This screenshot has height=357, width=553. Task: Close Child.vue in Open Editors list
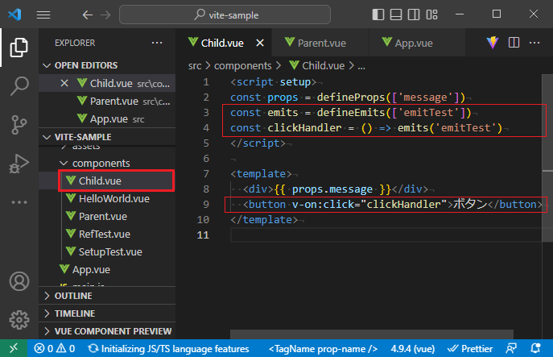(64, 83)
